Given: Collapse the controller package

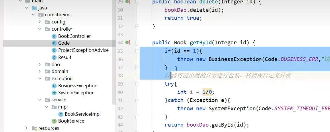Looking at the screenshot, I should tap(40, 29).
